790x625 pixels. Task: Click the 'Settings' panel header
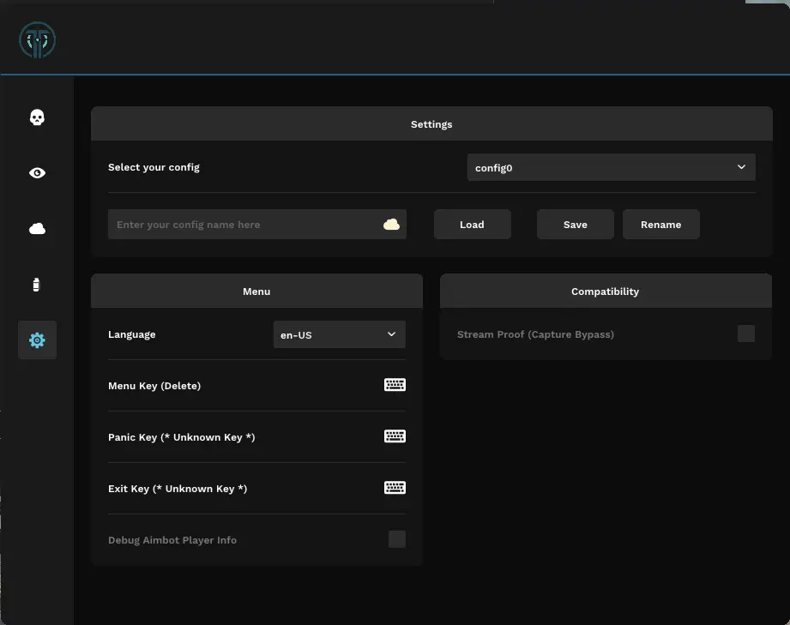pyautogui.click(x=431, y=124)
